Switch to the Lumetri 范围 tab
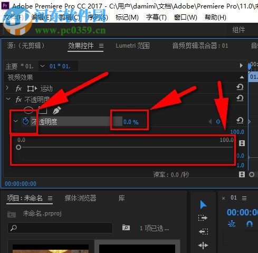The height and width of the screenshot is (253, 258). click(x=132, y=46)
